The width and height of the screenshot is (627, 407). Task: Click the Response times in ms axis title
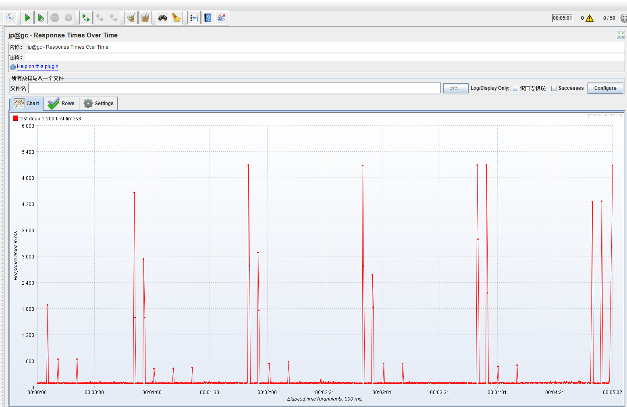tap(16, 256)
